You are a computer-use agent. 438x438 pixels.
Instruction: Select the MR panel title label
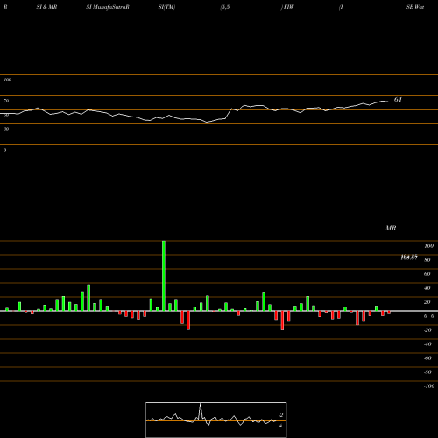391,228
